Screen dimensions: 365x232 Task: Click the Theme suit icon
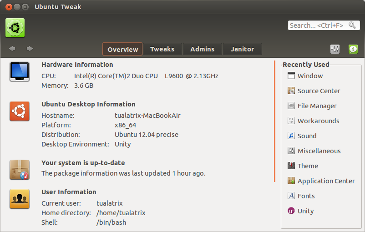tap(291, 166)
